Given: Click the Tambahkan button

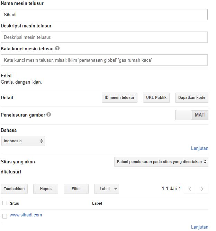Looking at the screenshot, I should point(14,189).
